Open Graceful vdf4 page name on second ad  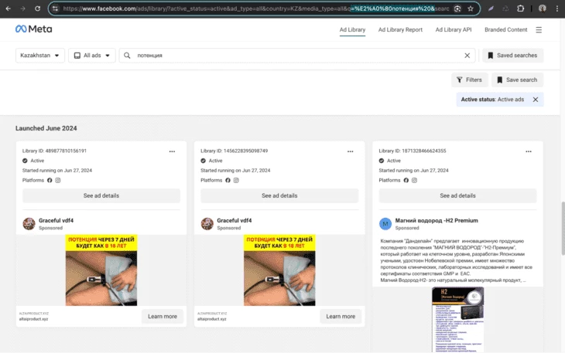(235, 220)
